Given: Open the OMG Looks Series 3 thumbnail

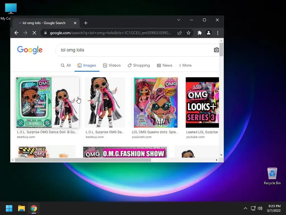Looking at the screenshot, I should point(202,102).
